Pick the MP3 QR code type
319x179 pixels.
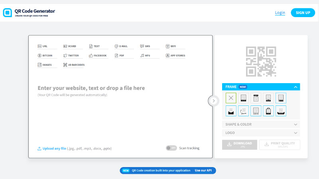(145, 56)
